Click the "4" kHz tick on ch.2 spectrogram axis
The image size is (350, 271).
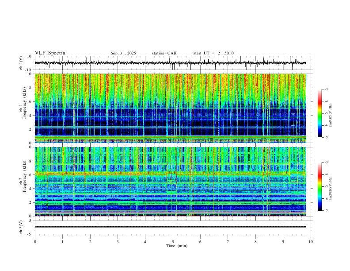(30, 189)
